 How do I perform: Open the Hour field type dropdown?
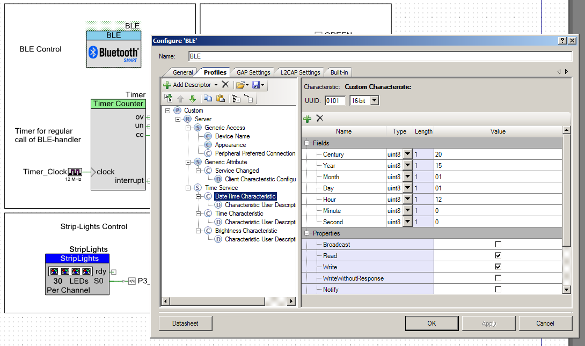pos(407,199)
